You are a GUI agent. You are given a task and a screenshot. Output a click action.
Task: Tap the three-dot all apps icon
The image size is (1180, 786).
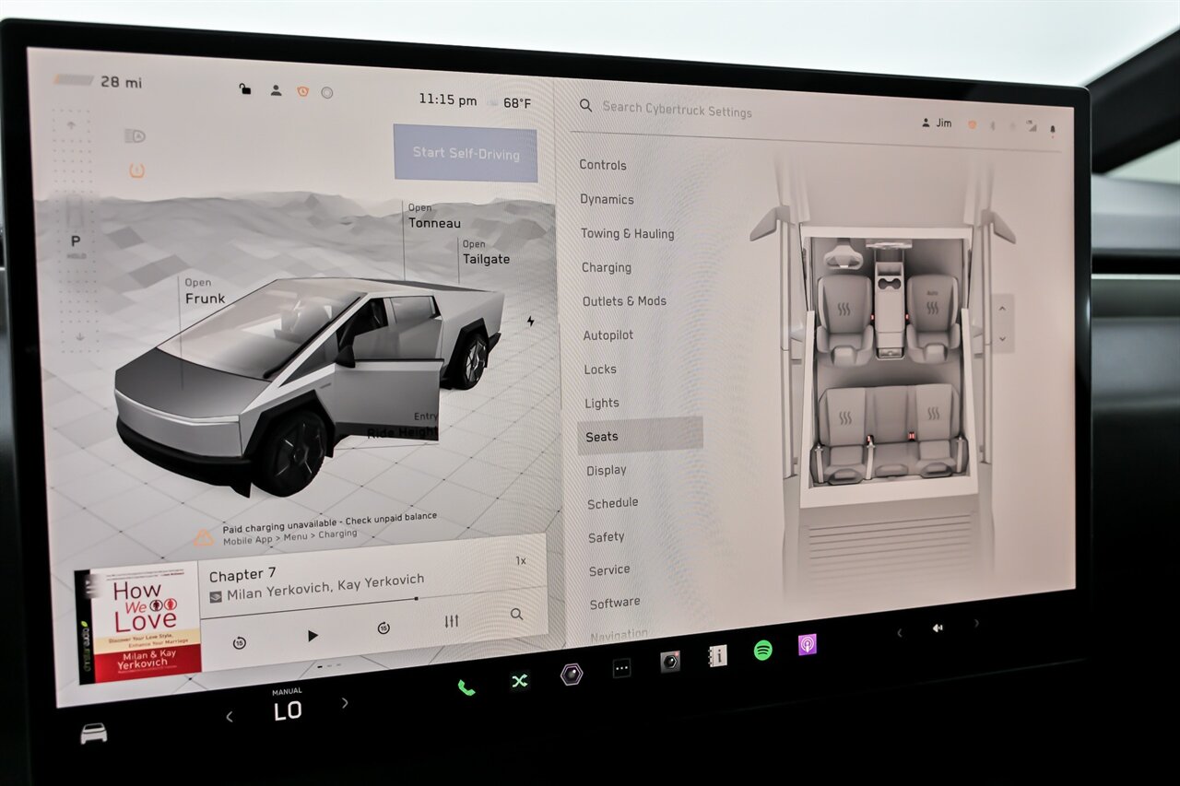click(x=622, y=668)
